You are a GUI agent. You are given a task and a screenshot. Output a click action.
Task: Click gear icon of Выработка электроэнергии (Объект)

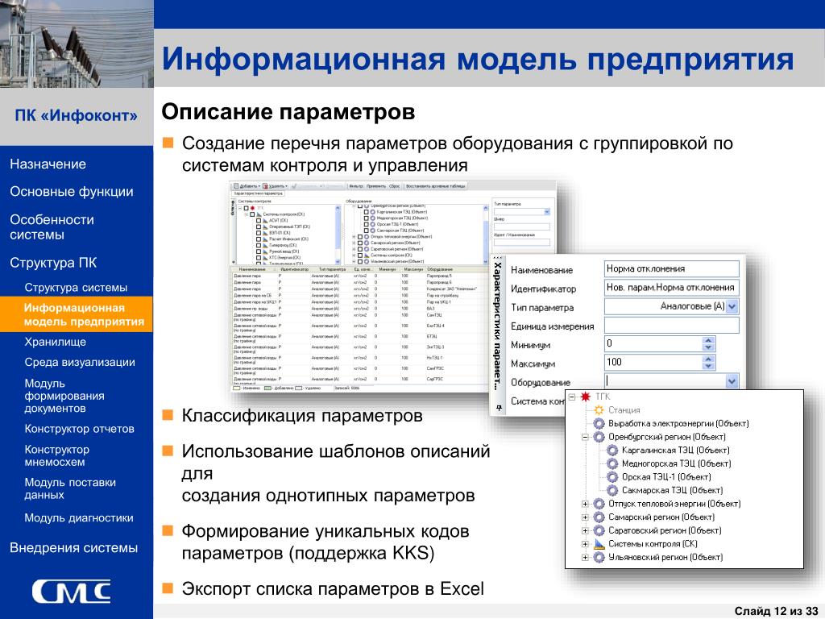pos(599,423)
